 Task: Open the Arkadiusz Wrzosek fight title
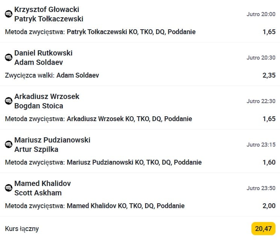tap(47, 96)
